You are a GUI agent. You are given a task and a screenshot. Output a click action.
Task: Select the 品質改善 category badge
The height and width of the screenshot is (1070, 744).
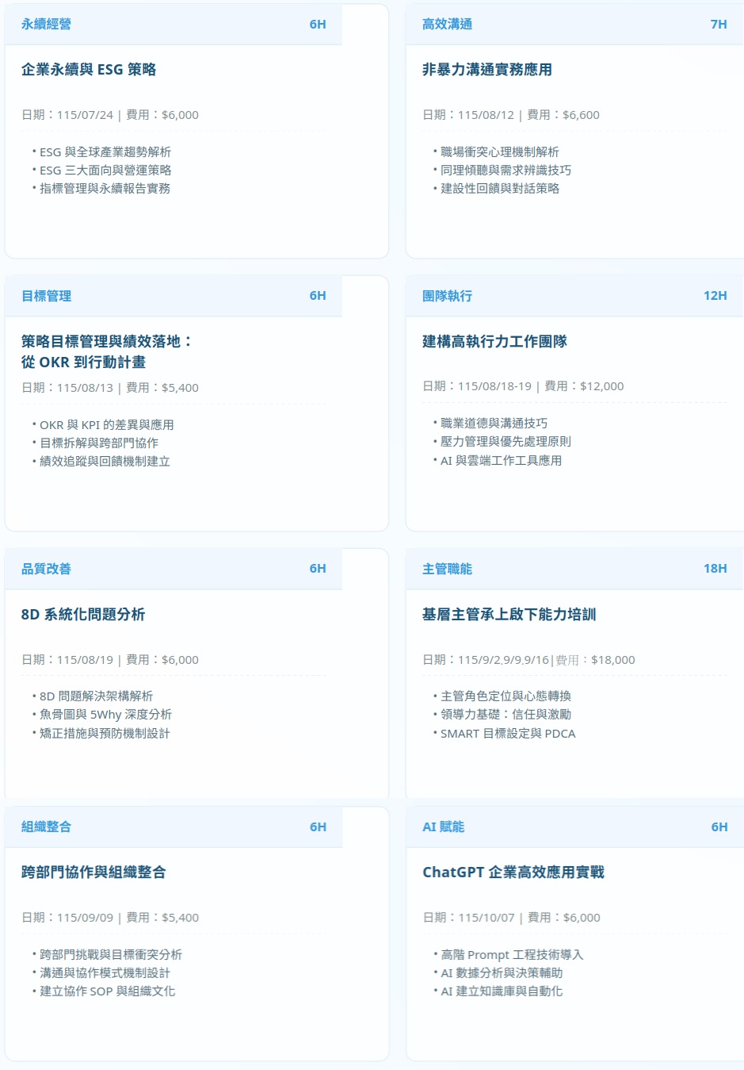[44, 568]
